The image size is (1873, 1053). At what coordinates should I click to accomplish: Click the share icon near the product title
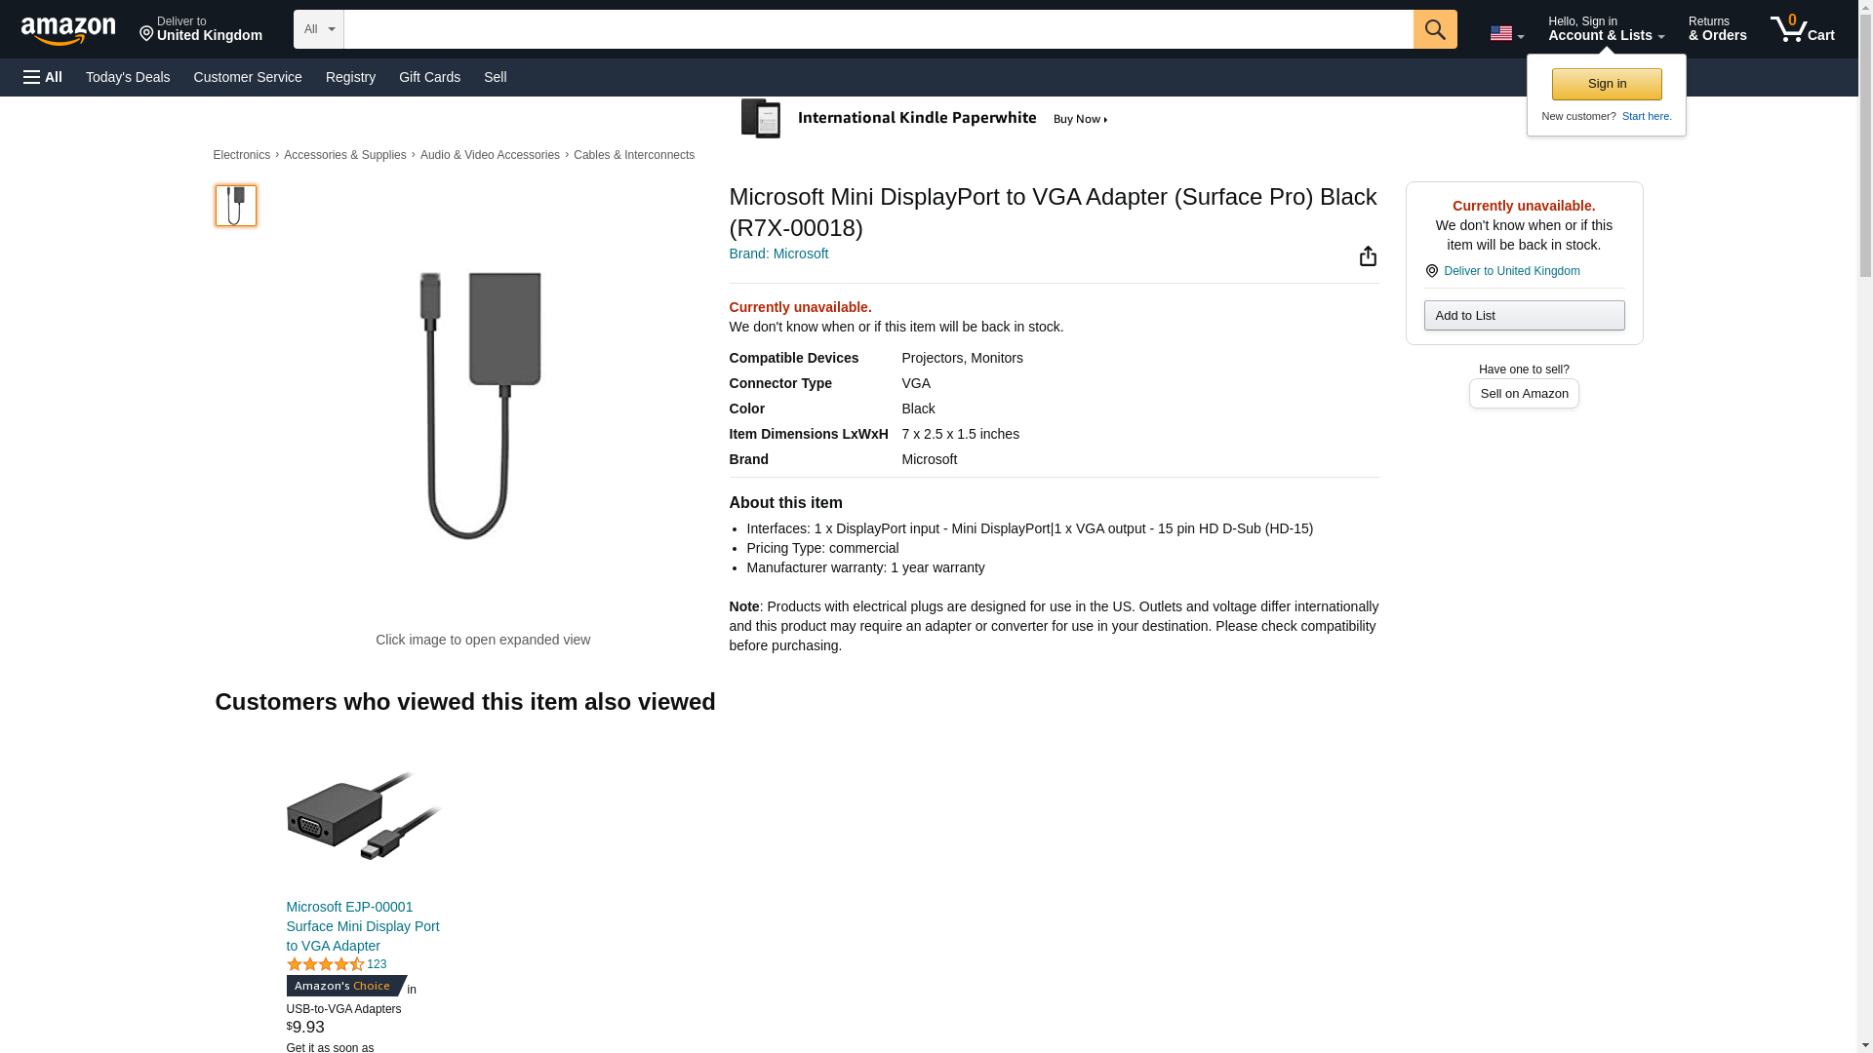(x=1368, y=255)
